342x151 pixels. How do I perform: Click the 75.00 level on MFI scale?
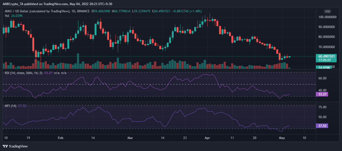(323, 107)
